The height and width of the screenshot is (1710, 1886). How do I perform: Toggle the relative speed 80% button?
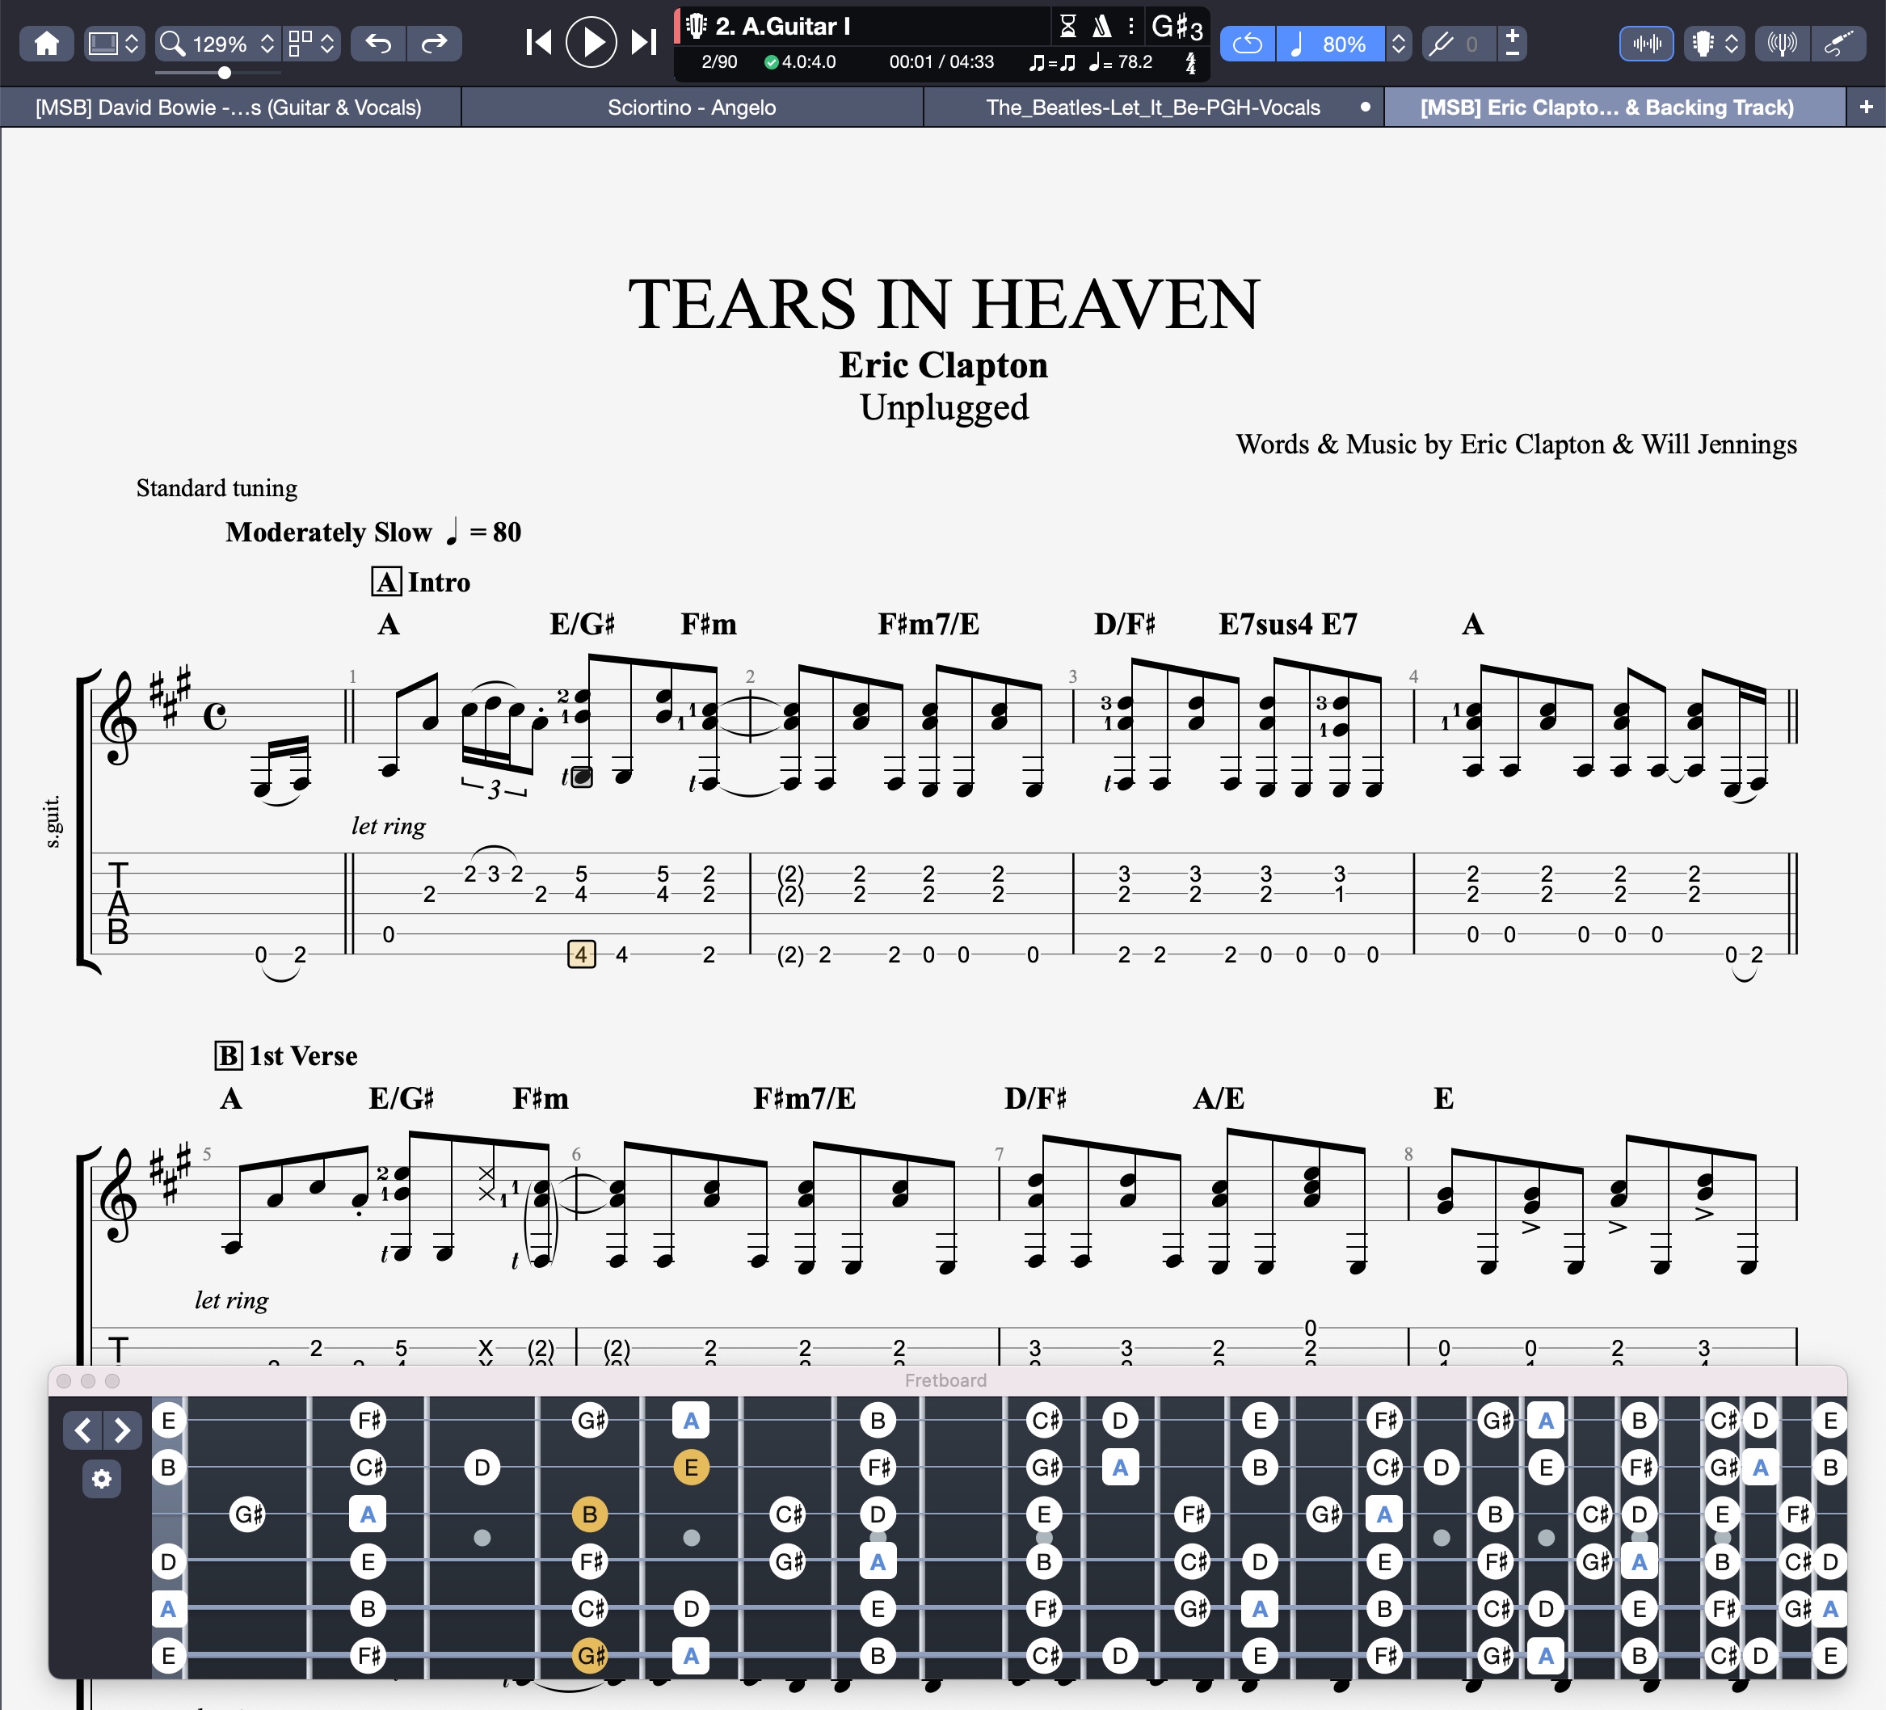tap(1329, 43)
